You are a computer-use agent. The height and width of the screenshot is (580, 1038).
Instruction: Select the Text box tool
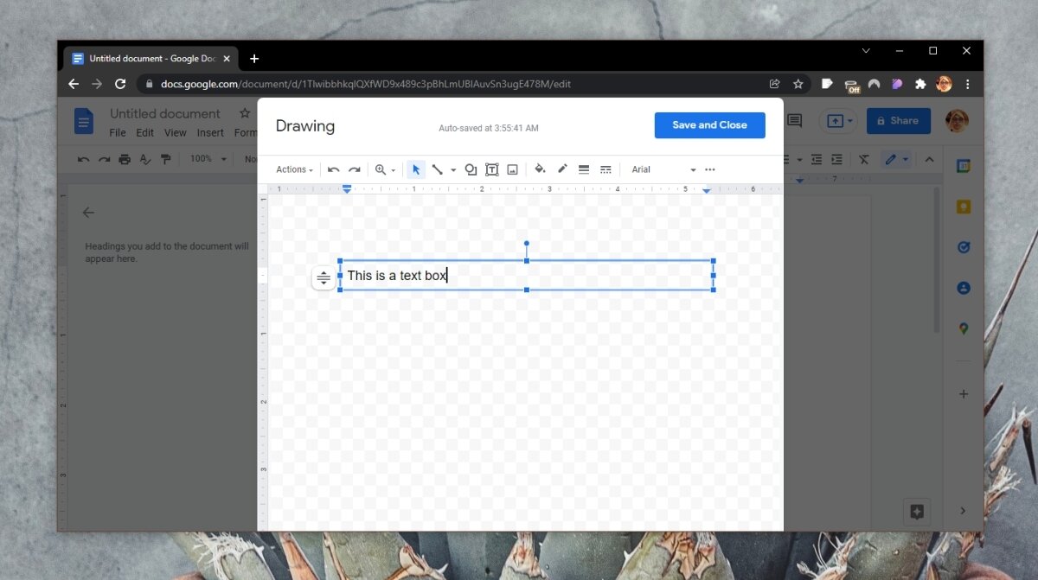coord(491,169)
